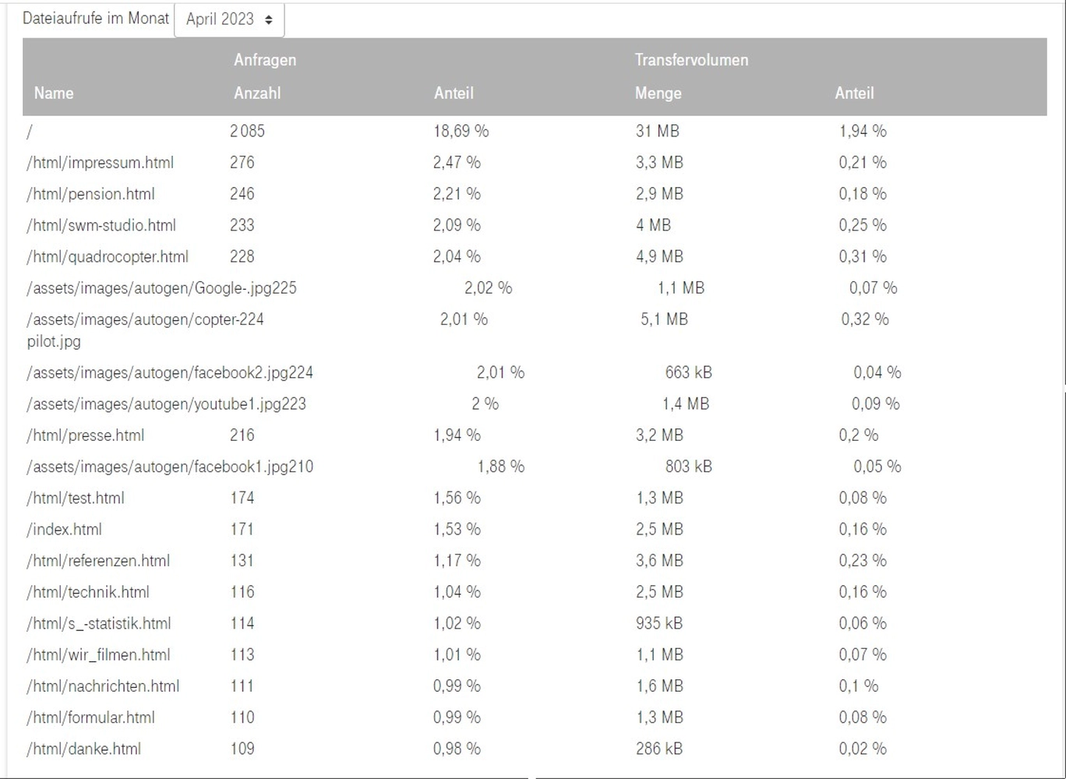
Task: Click the /html/presse.html entry
Action: tap(86, 435)
